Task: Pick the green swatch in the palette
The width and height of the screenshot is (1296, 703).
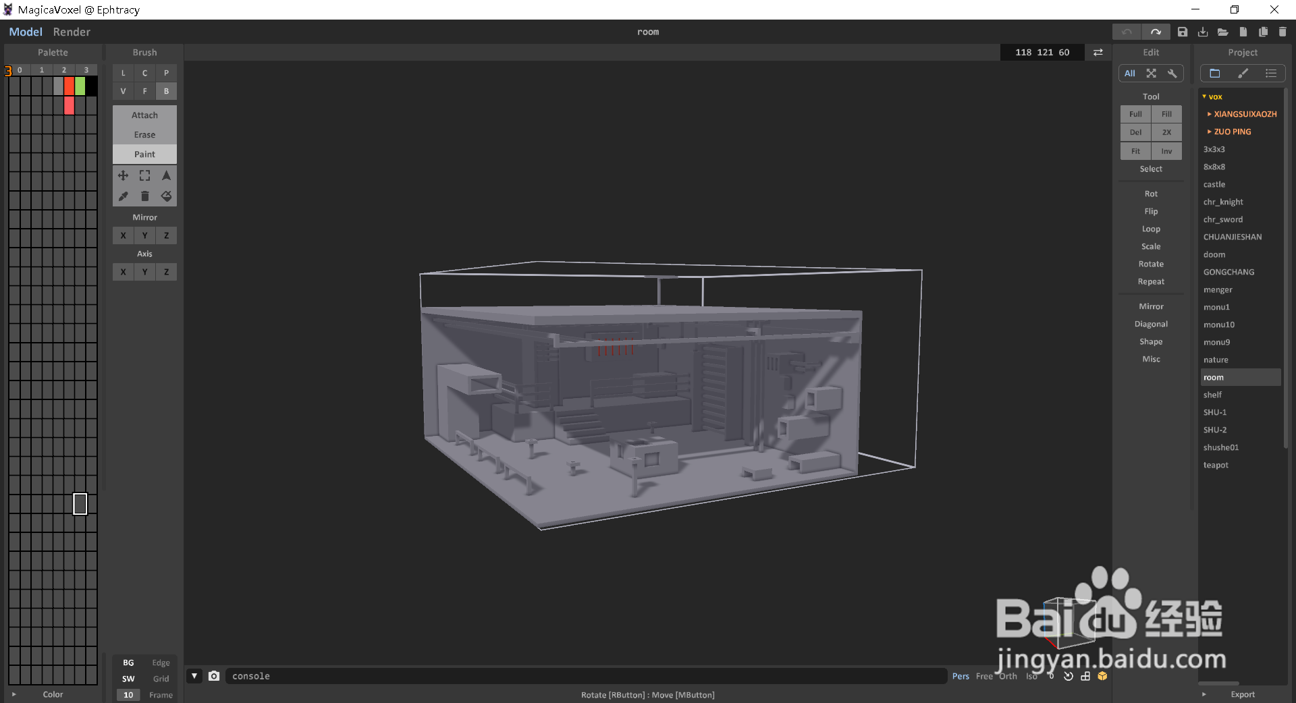Action: [x=80, y=86]
